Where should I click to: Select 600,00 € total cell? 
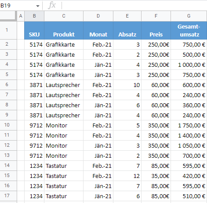pos(189,85)
